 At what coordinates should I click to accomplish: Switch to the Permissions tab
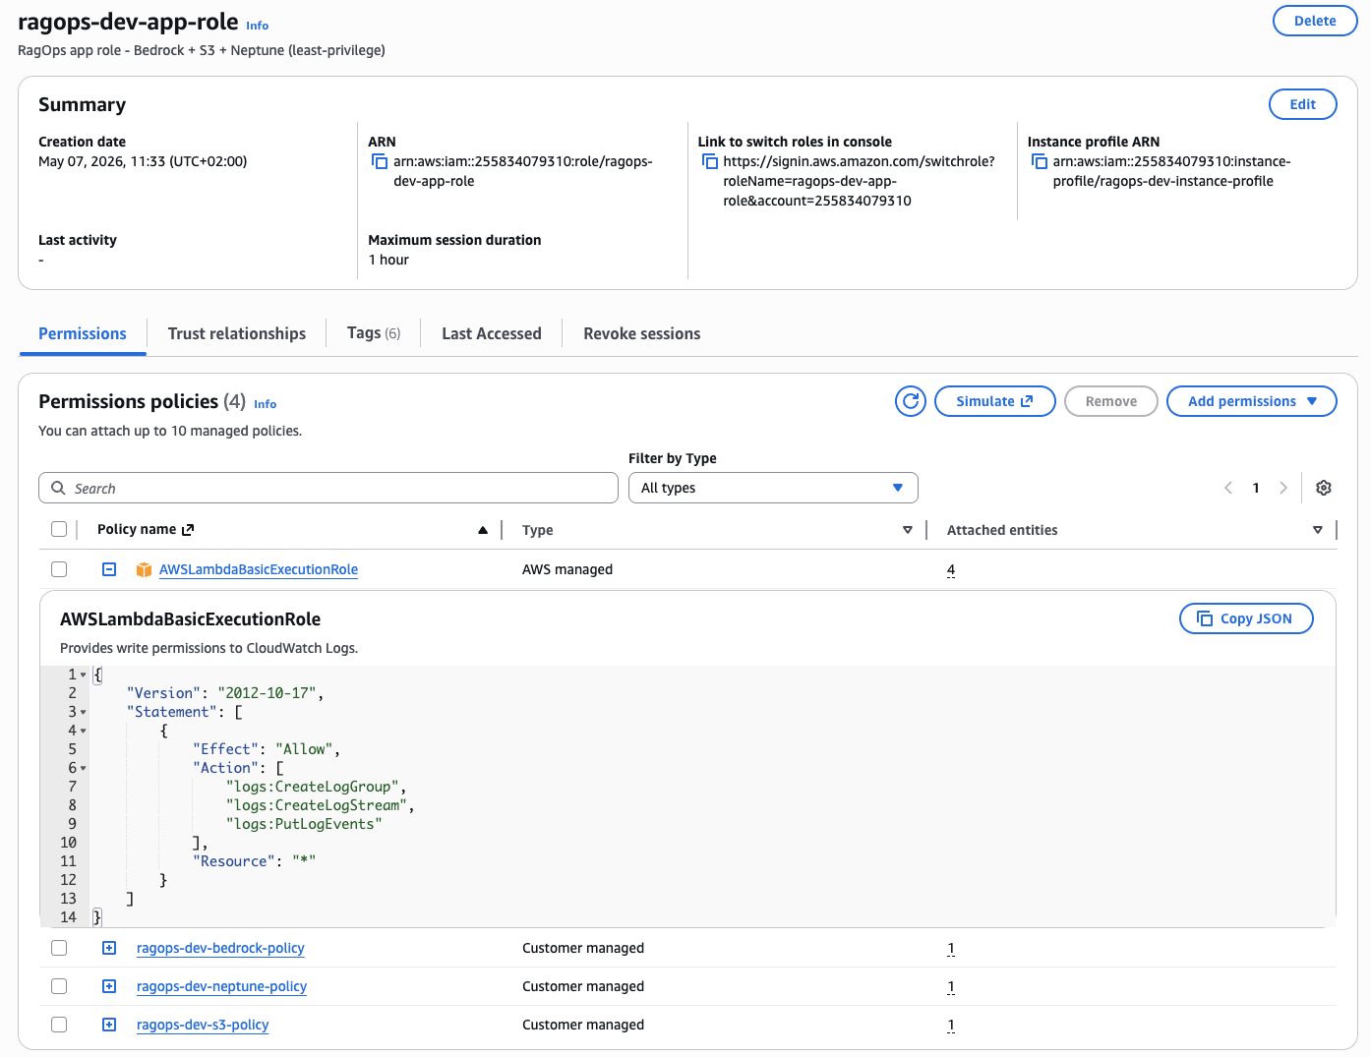[x=83, y=333]
